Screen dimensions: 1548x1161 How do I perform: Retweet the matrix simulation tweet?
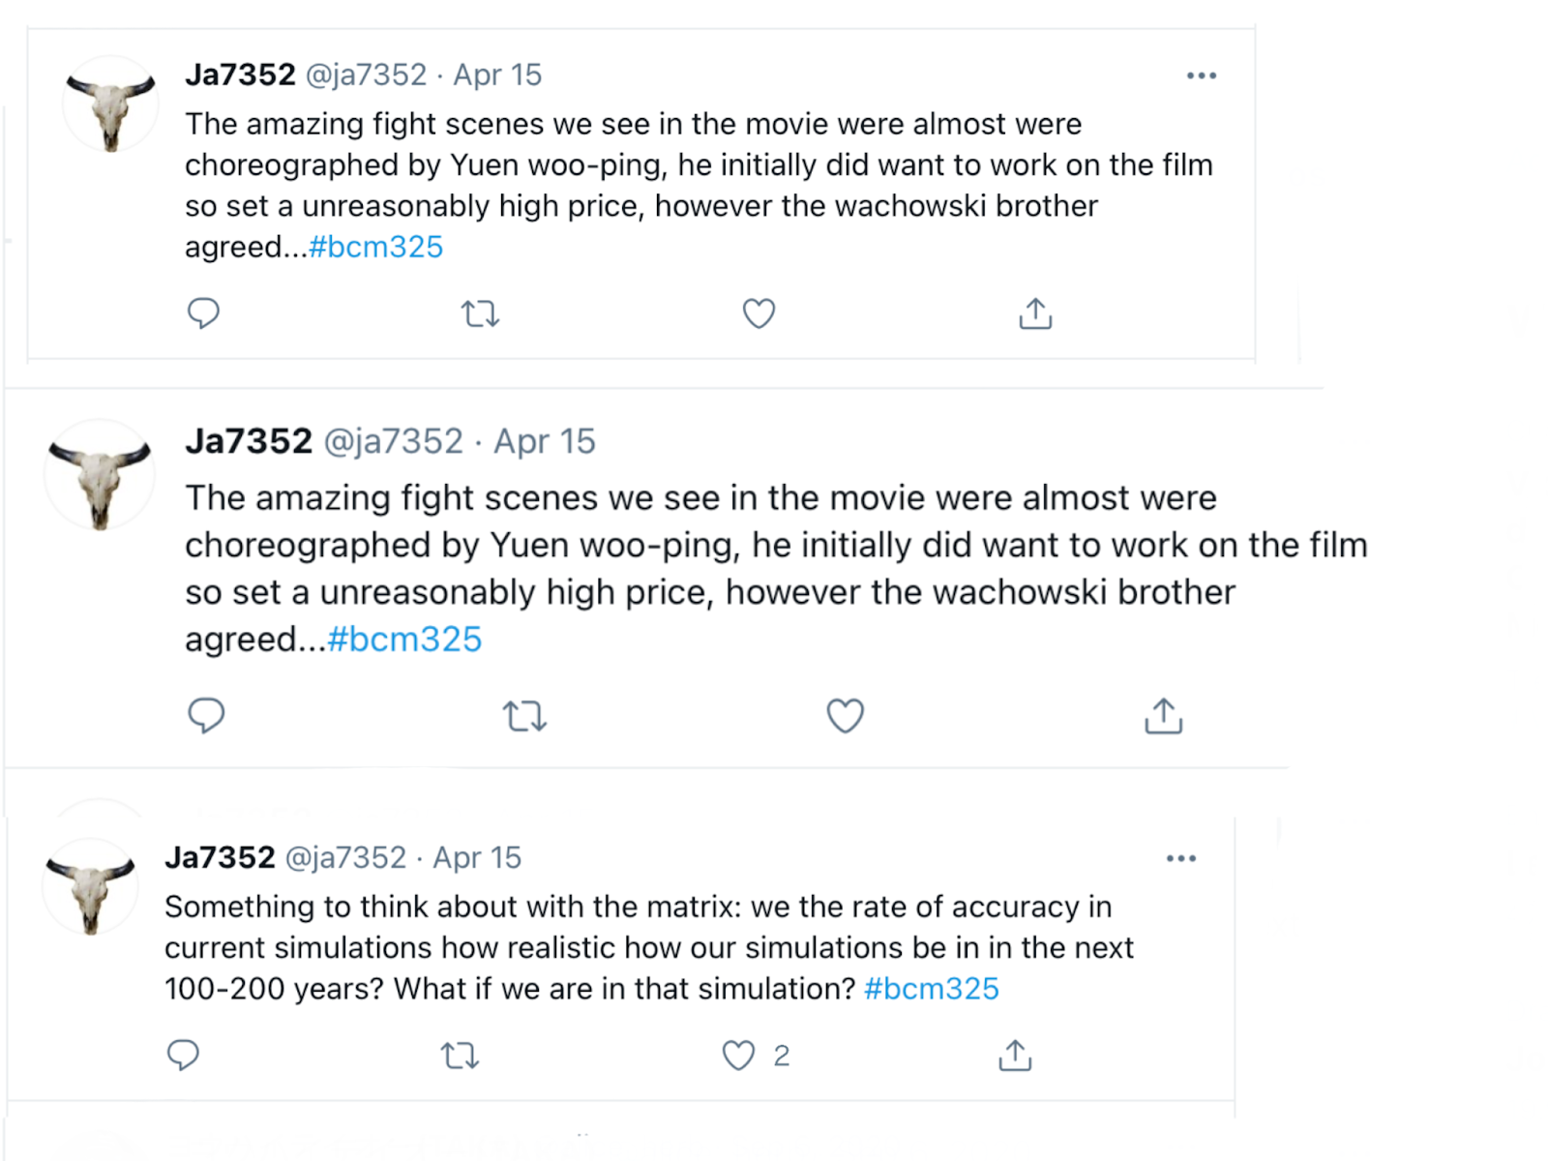pyautogui.click(x=460, y=1055)
